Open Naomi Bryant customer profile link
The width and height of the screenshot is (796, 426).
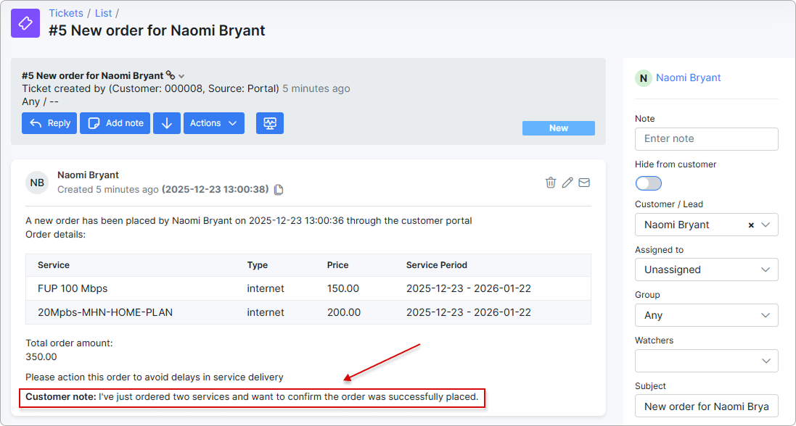tap(688, 78)
